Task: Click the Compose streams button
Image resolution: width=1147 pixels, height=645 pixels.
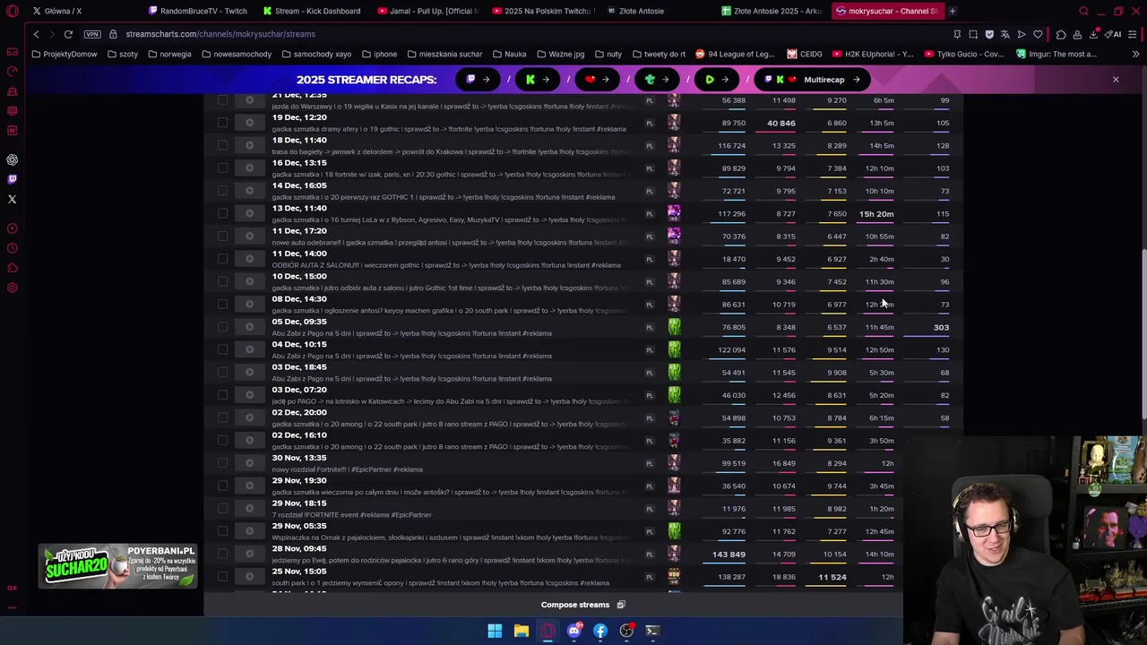Action: [582, 605]
